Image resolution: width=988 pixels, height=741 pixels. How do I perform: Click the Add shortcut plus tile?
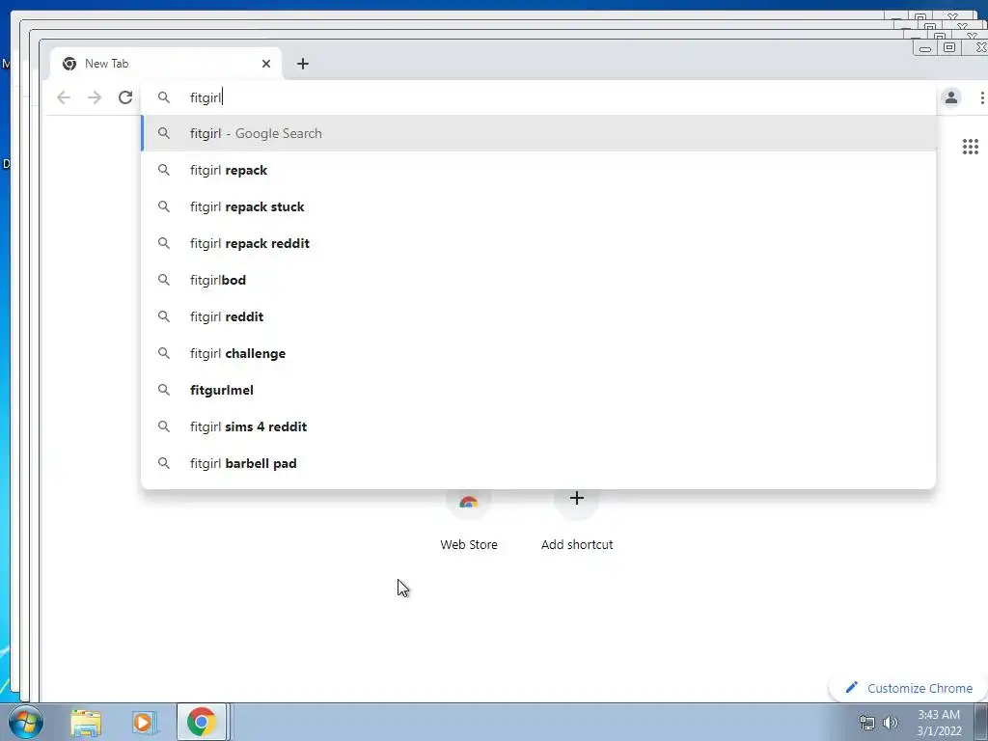577,520
